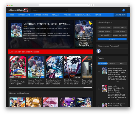This screenshot has width=136, height=115.
Task: Select the Mensual popular tab
Action: coord(112,63)
